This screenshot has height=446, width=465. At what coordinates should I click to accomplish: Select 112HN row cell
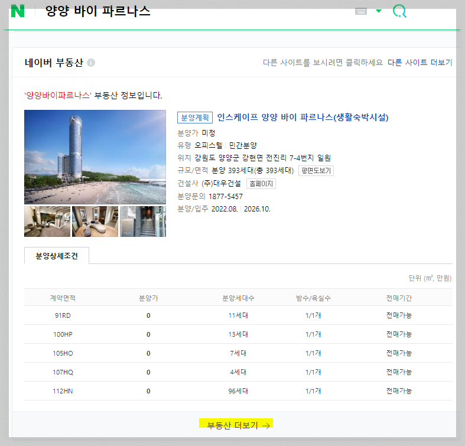[63, 391]
